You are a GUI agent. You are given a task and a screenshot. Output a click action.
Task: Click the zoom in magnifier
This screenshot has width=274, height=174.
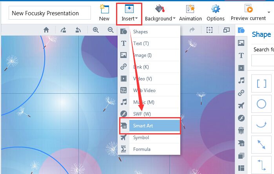(x=96, y=30)
